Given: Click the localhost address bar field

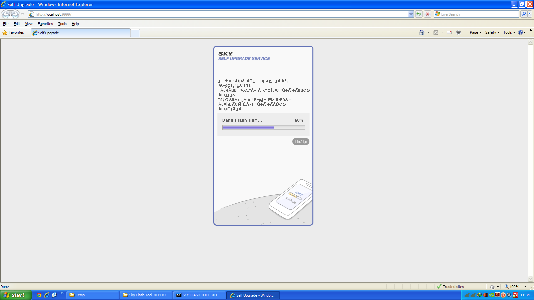Looking at the screenshot, I should (220, 14).
